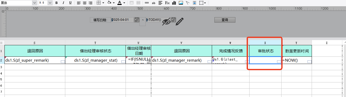Expand the font color dropdown arrow
The width and height of the screenshot is (346, 97).
click(x=124, y=3)
